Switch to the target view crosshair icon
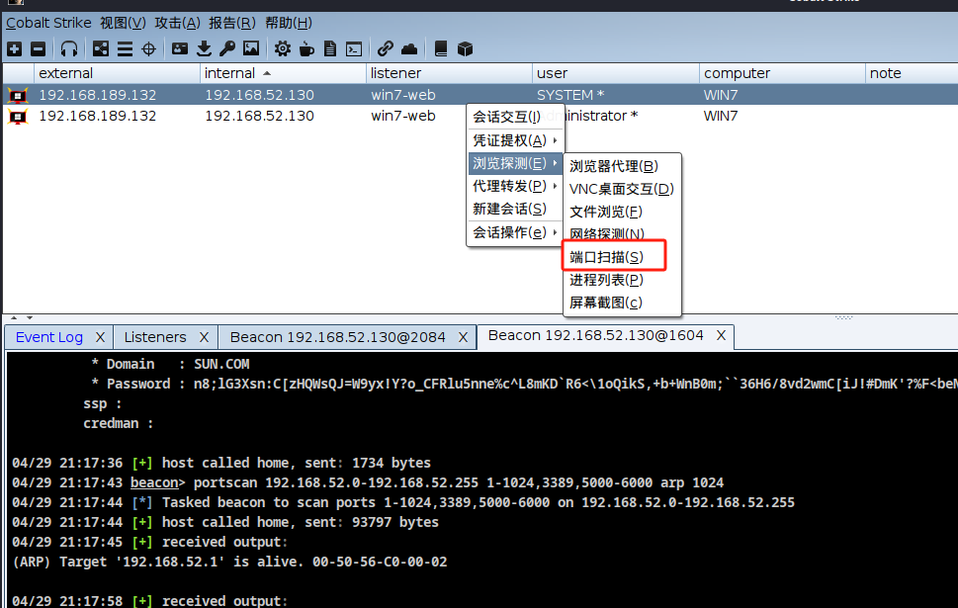The image size is (958, 608). coord(148,48)
